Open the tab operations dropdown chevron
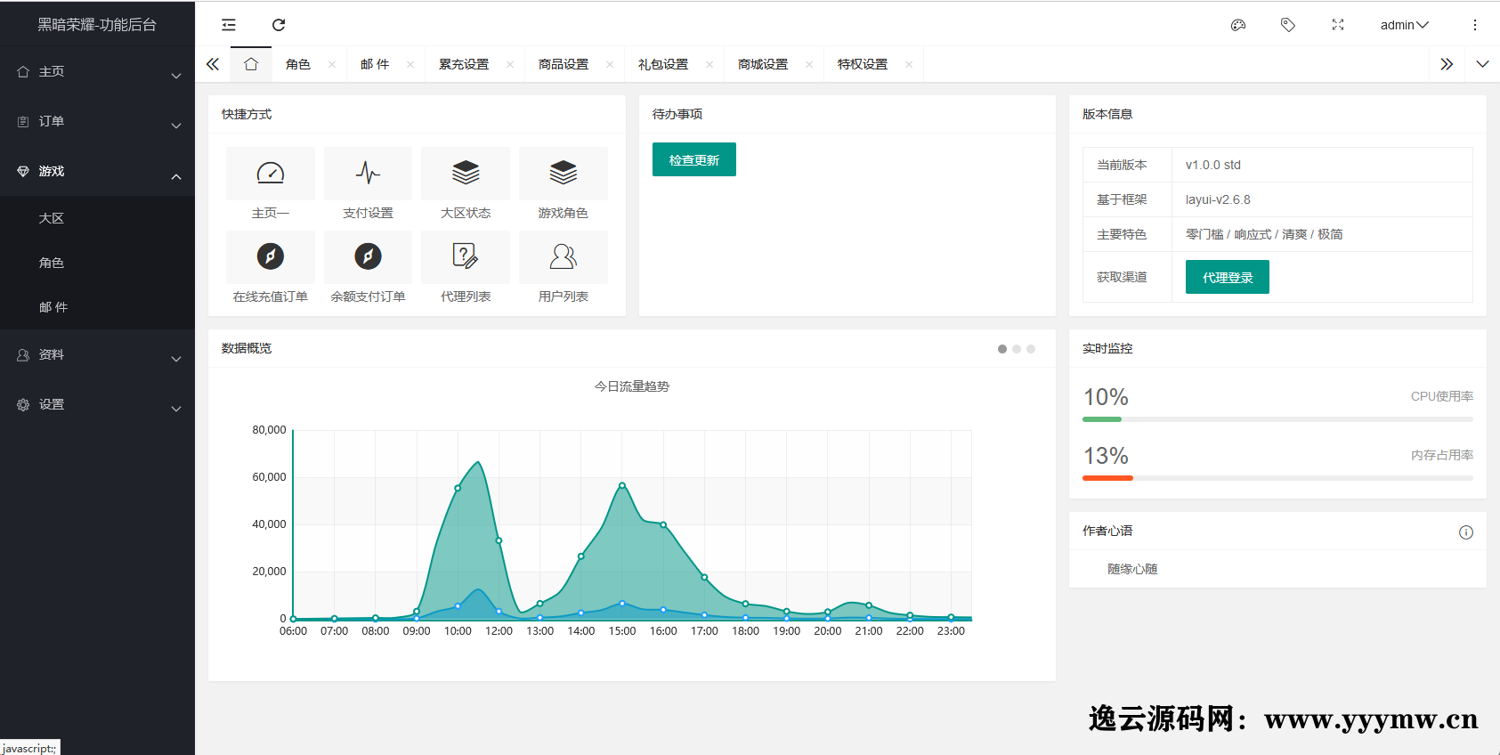This screenshot has width=1500, height=755. click(1482, 64)
